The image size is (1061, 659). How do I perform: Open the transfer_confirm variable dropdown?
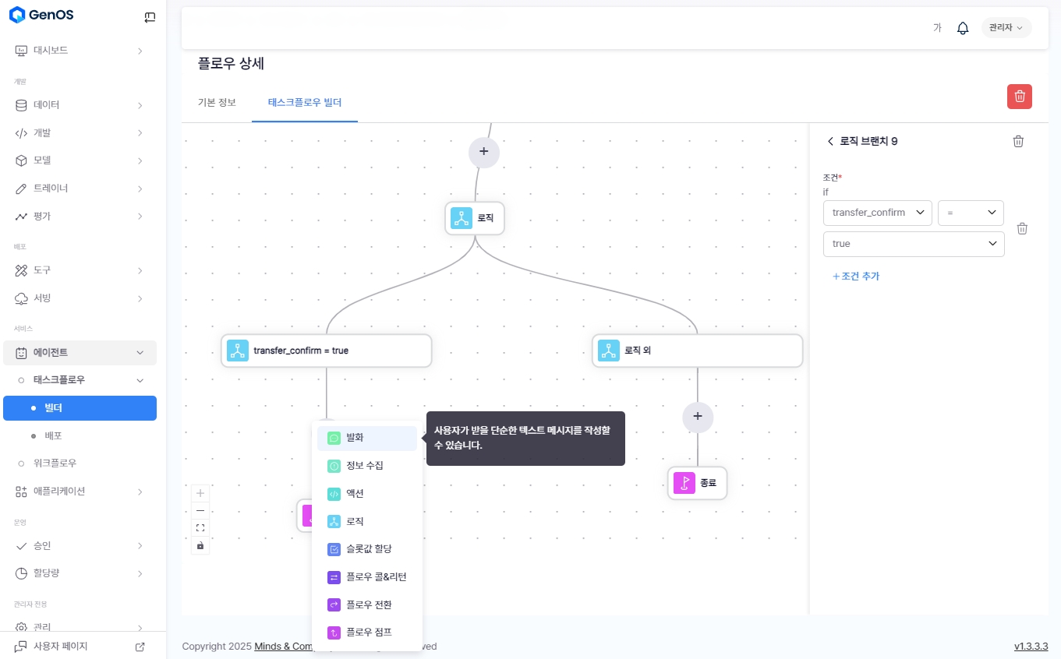coord(877,213)
